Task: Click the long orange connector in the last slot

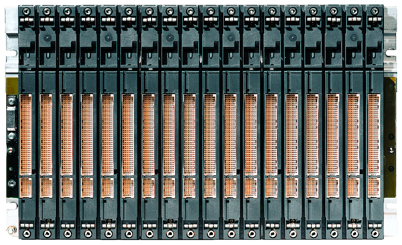Action: click(x=374, y=134)
